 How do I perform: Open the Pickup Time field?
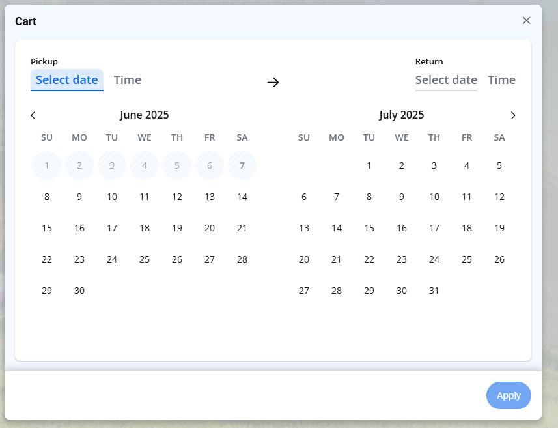click(127, 80)
